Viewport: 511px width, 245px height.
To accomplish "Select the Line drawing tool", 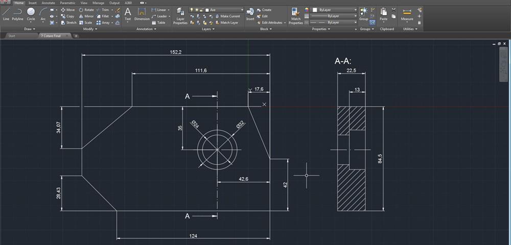I will pos(6,14).
